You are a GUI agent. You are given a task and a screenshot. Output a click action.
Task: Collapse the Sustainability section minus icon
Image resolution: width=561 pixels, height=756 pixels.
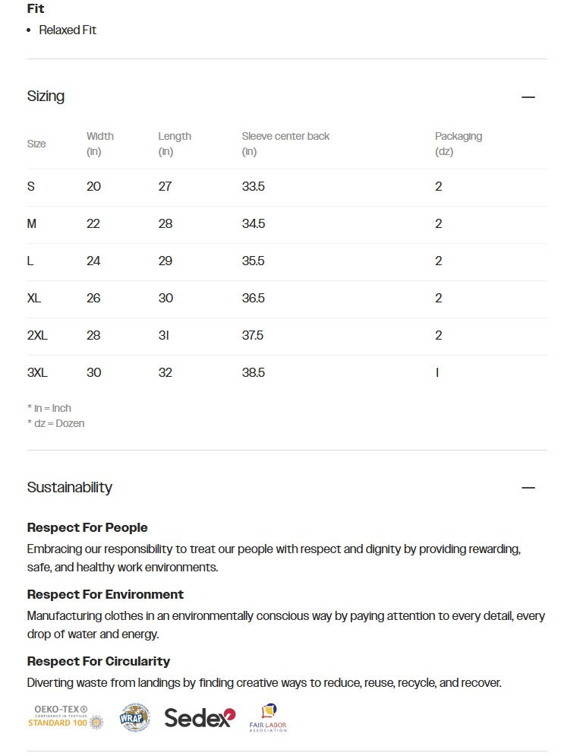coord(528,488)
